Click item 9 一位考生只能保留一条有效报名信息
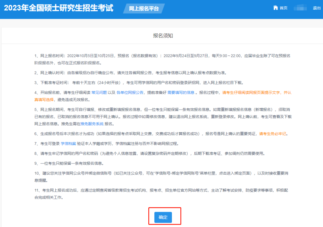Image resolution: width=323 pixels, height=227 pixels. [x=72, y=163]
